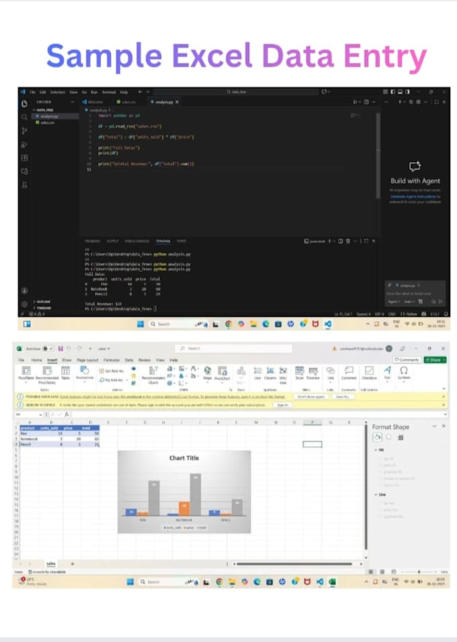Collapse the Fill section in Format Shape
The image size is (457, 642).
376,450
